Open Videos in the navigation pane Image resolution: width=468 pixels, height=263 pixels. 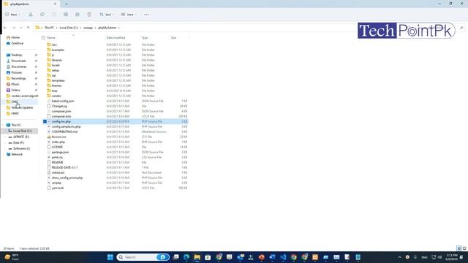(16, 90)
